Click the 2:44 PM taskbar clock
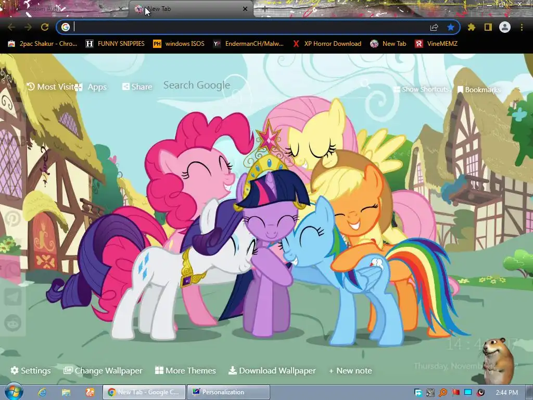Image resolution: width=533 pixels, height=400 pixels. coord(507,393)
